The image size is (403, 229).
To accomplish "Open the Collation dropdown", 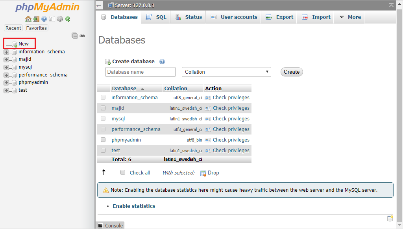I will [226, 72].
